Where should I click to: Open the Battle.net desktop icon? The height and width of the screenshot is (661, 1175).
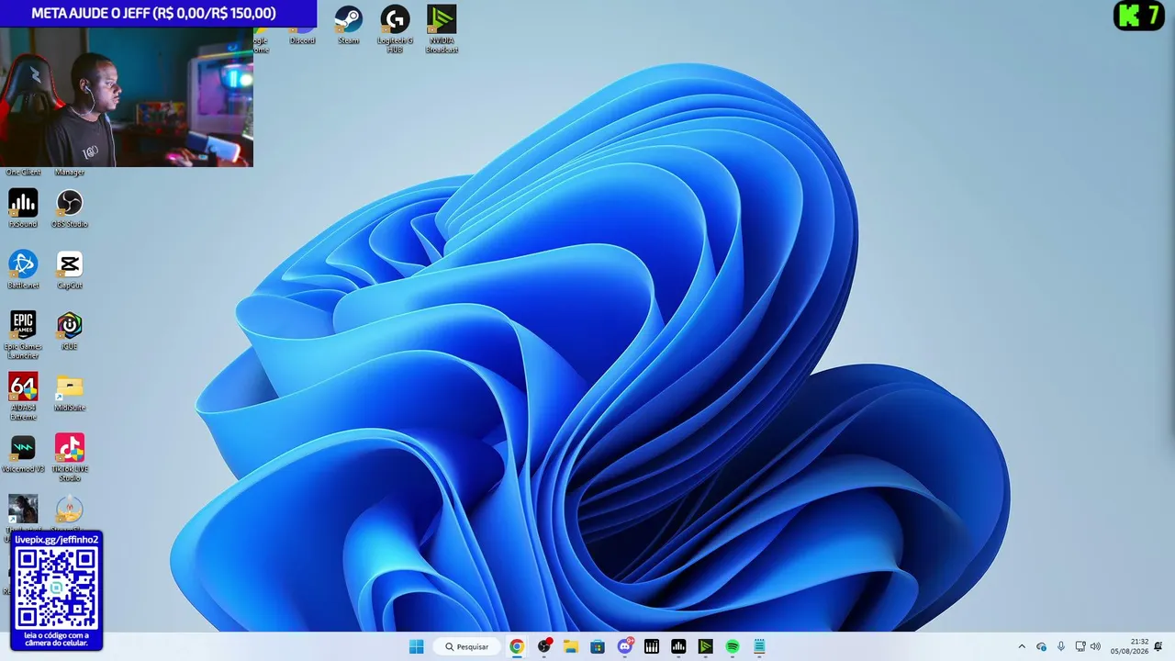(23, 269)
